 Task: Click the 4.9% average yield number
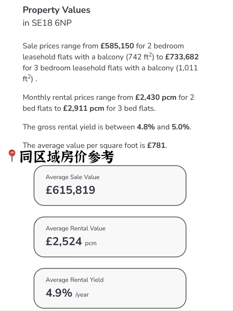(59, 293)
